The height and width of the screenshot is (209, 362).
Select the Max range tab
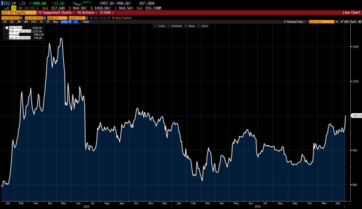56,22
